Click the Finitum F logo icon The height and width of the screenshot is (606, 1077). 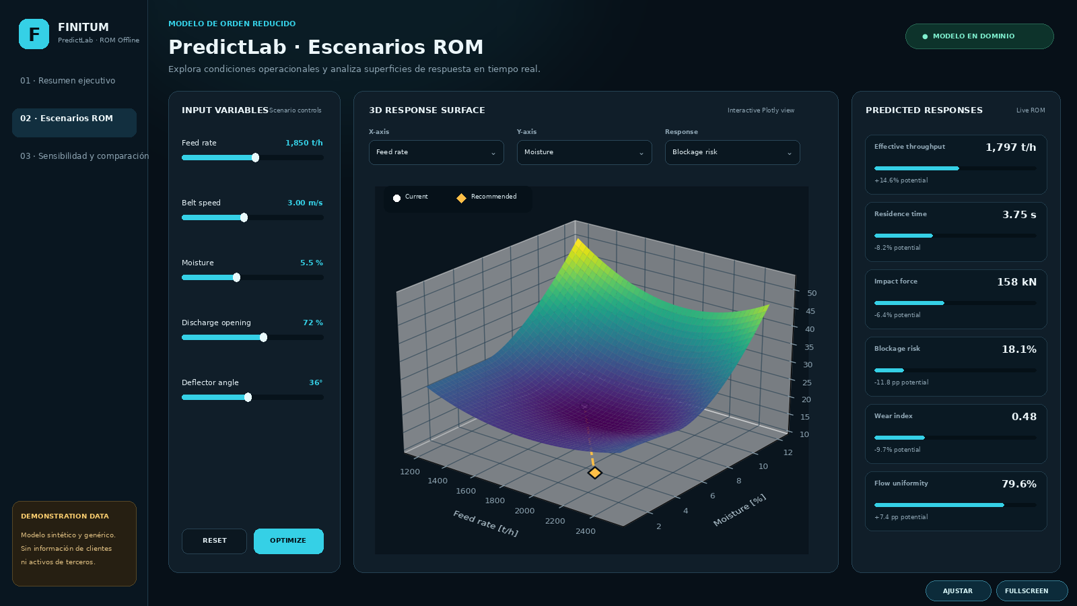click(x=34, y=34)
